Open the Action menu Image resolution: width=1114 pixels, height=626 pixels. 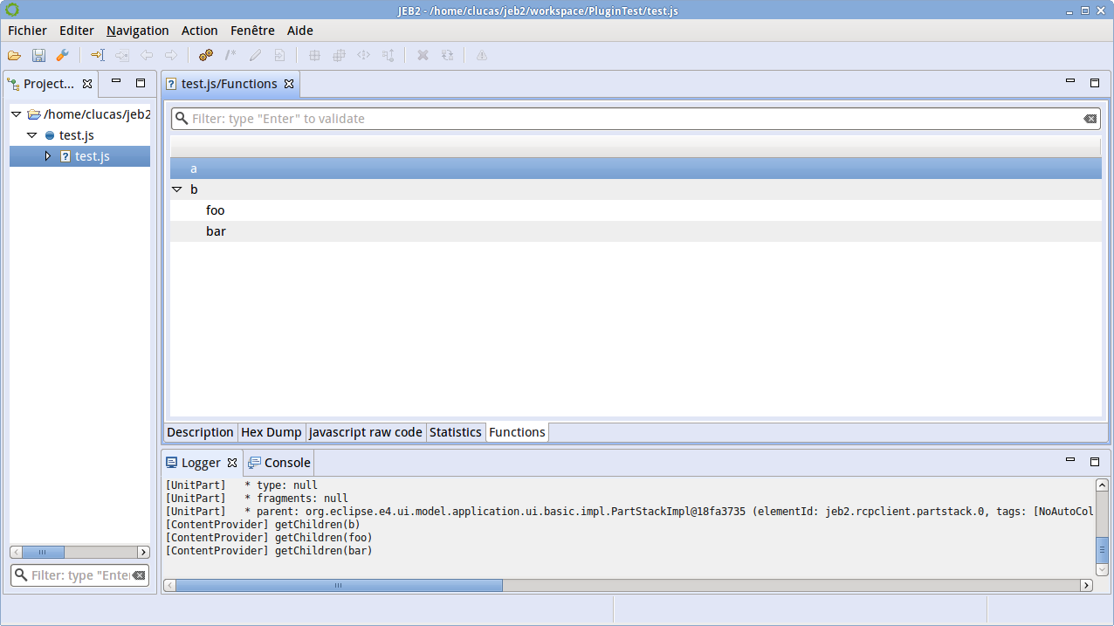click(x=200, y=31)
